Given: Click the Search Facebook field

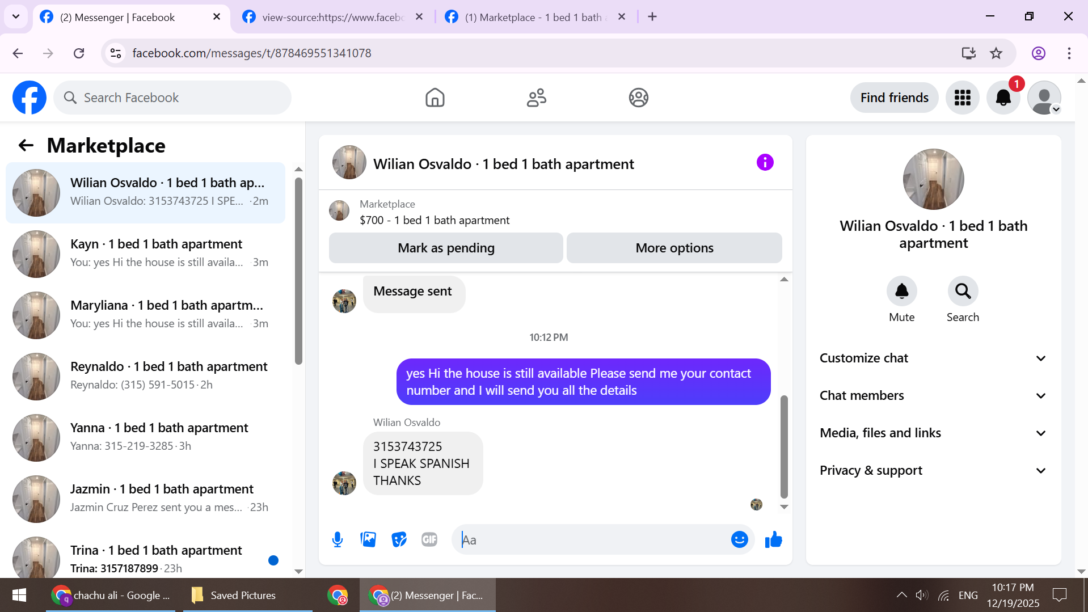Looking at the screenshot, I should tap(172, 98).
